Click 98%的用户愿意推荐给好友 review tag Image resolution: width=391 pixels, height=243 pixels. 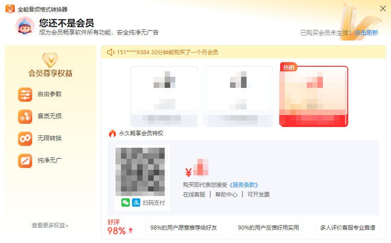coord(184,227)
